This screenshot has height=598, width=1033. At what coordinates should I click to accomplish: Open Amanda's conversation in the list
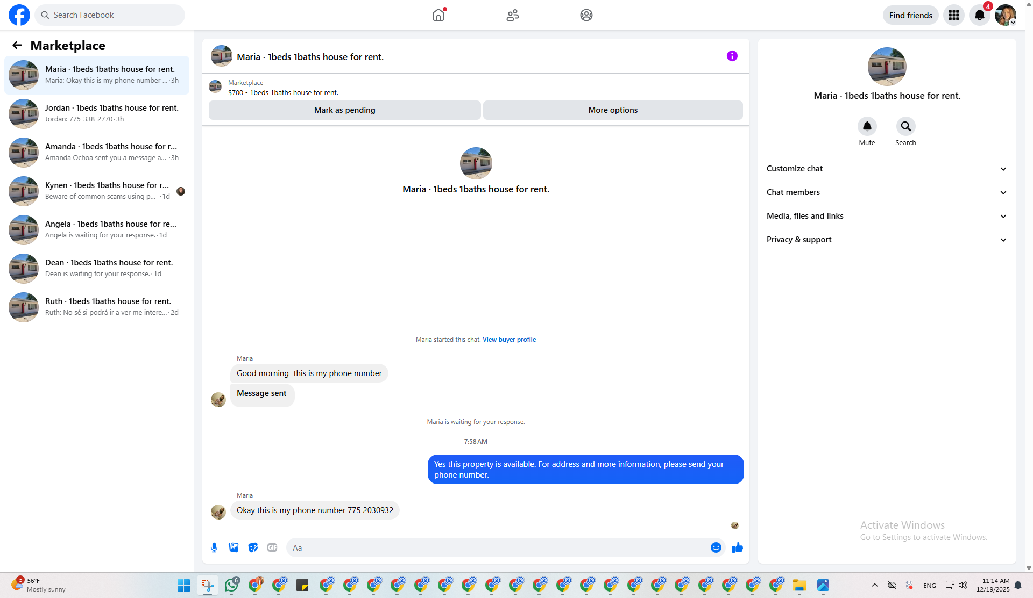point(97,153)
